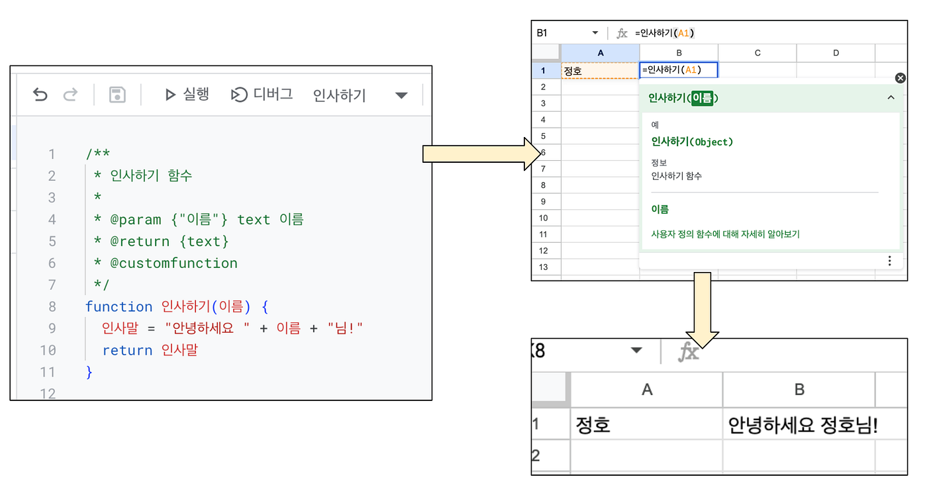This screenshot has width=927, height=495.
Task: Select column C header in upper sheet
Action: point(757,53)
